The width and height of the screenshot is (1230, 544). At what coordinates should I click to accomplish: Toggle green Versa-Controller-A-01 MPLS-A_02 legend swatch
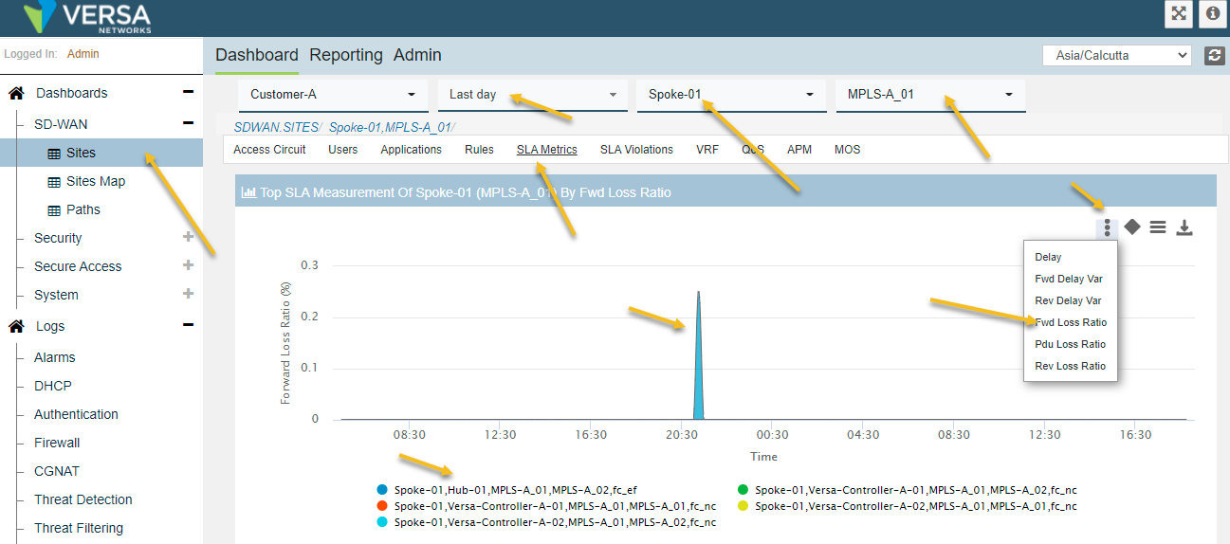pos(744,490)
